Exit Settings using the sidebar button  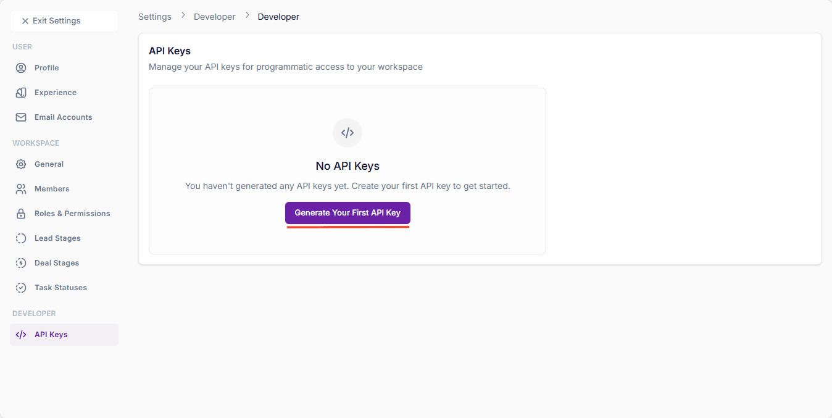point(64,20)
